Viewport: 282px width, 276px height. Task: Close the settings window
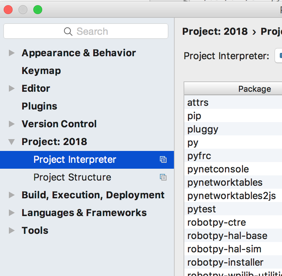click(x=8, y=10)
